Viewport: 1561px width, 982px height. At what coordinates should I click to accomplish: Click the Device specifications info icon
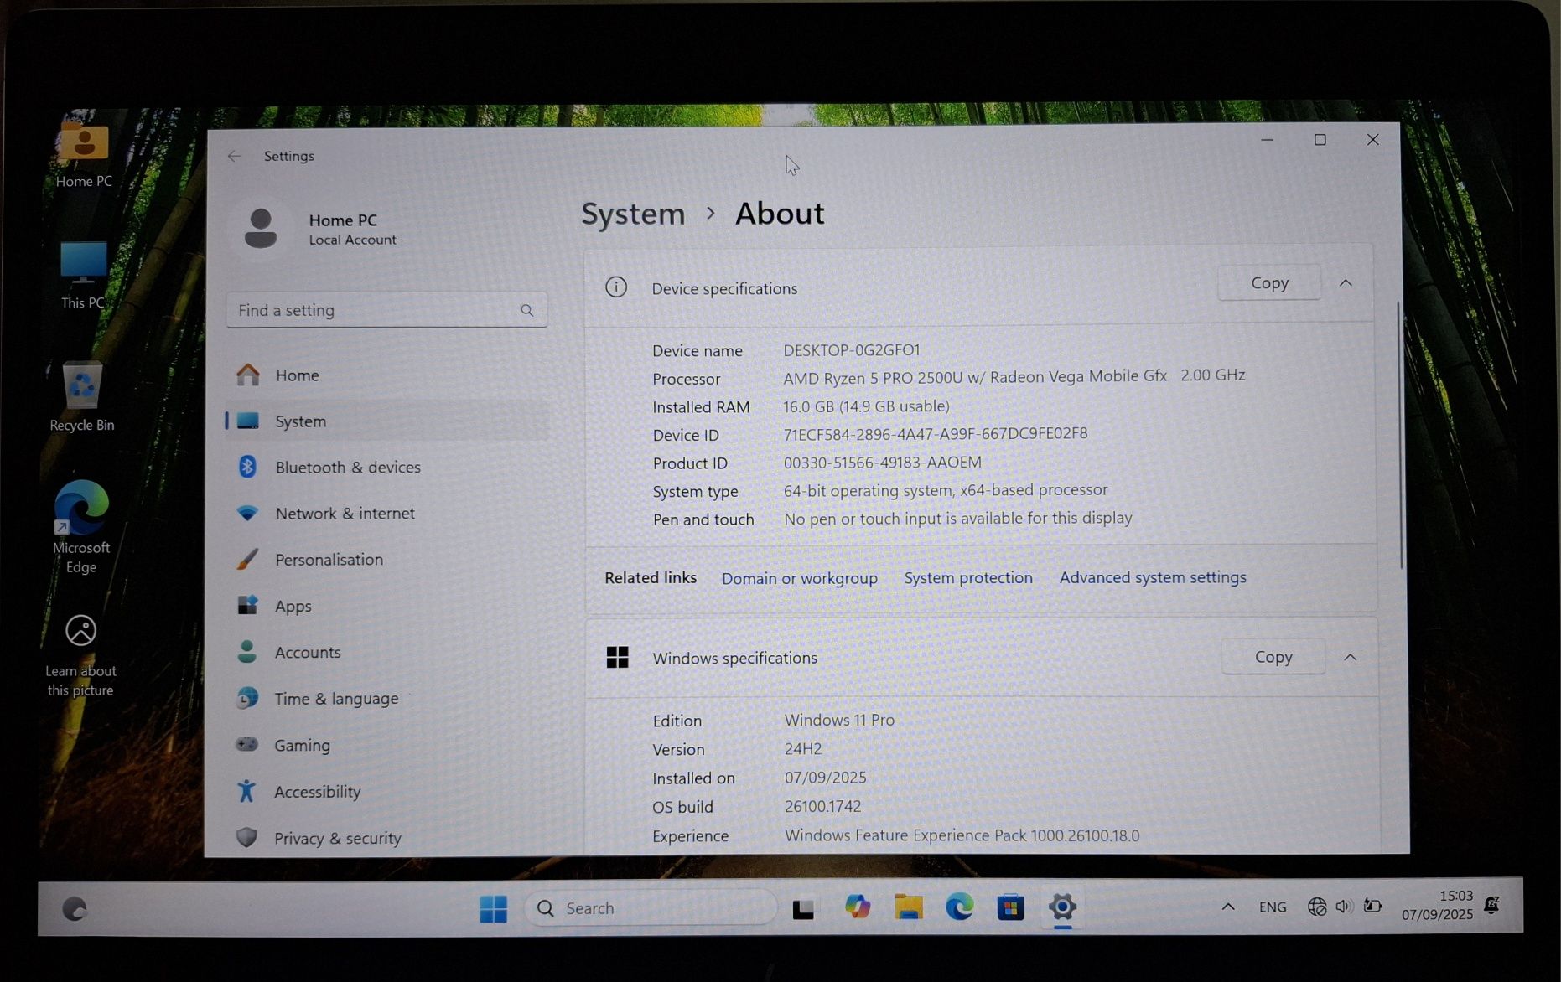click(616, 287)
